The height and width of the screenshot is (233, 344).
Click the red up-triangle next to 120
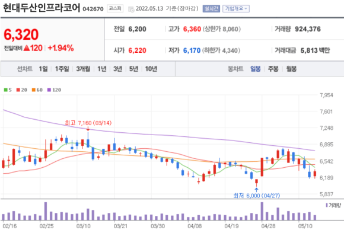(26, 47)
